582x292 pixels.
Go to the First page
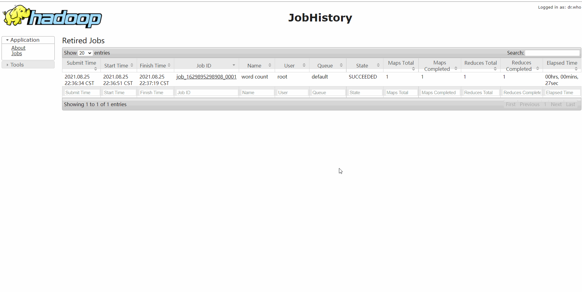coord(511,104)
